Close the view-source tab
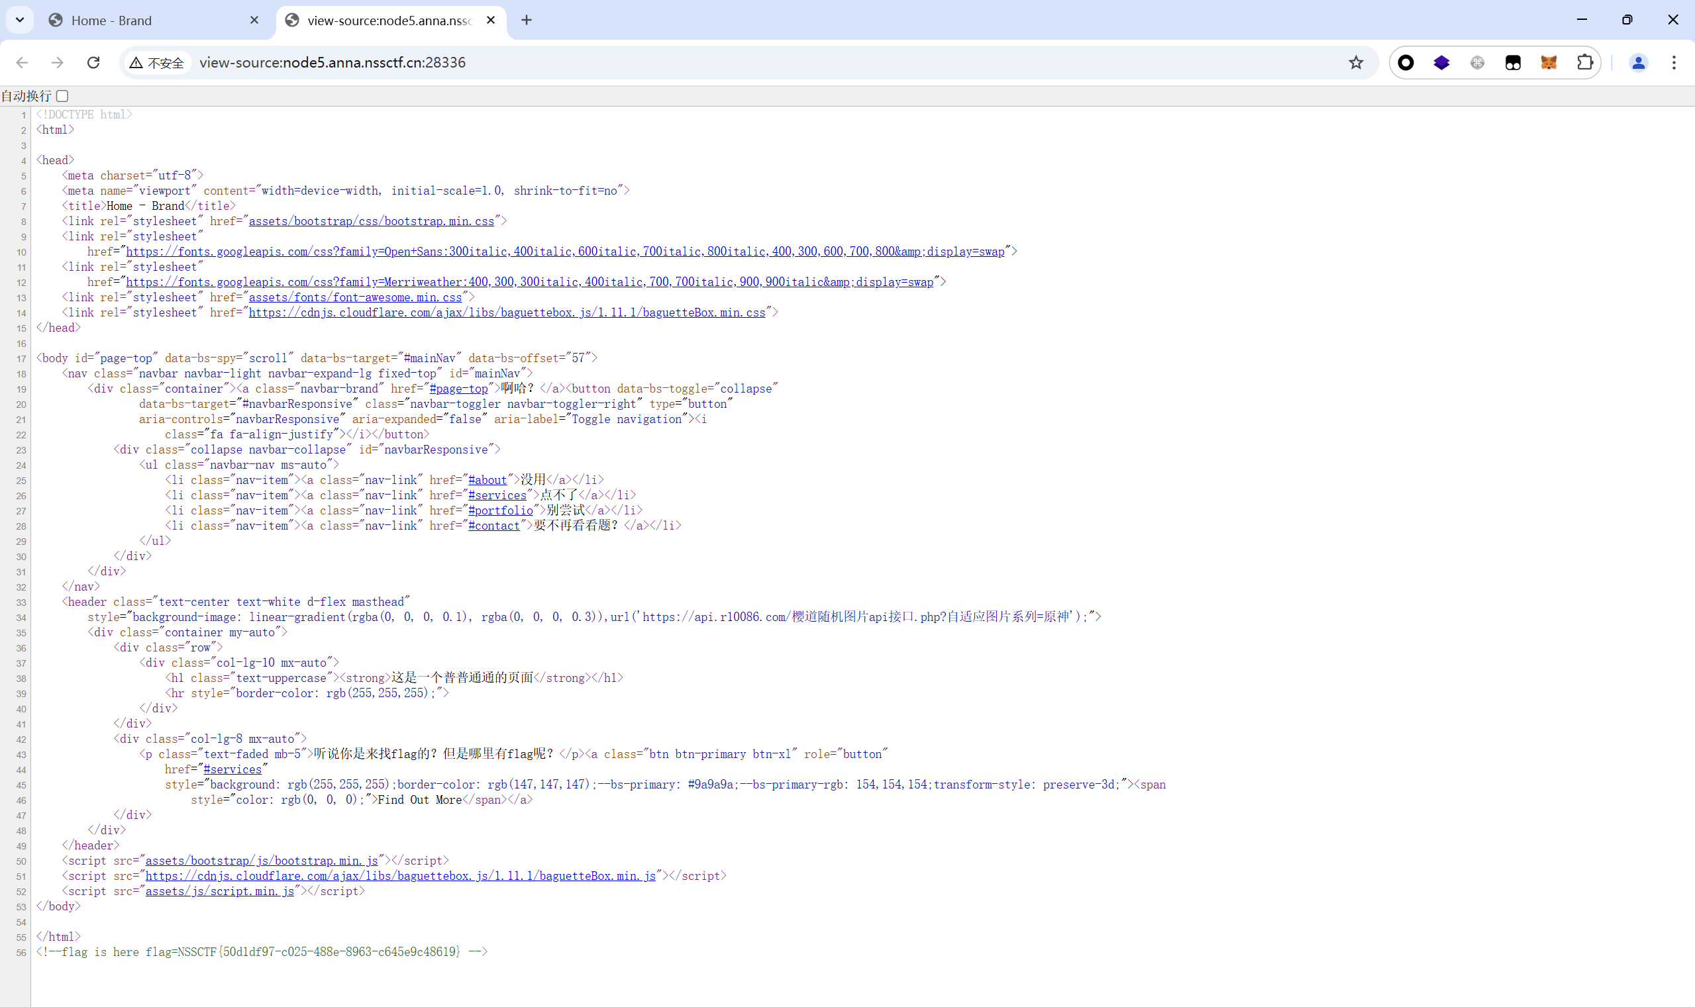 pos(491,20)
